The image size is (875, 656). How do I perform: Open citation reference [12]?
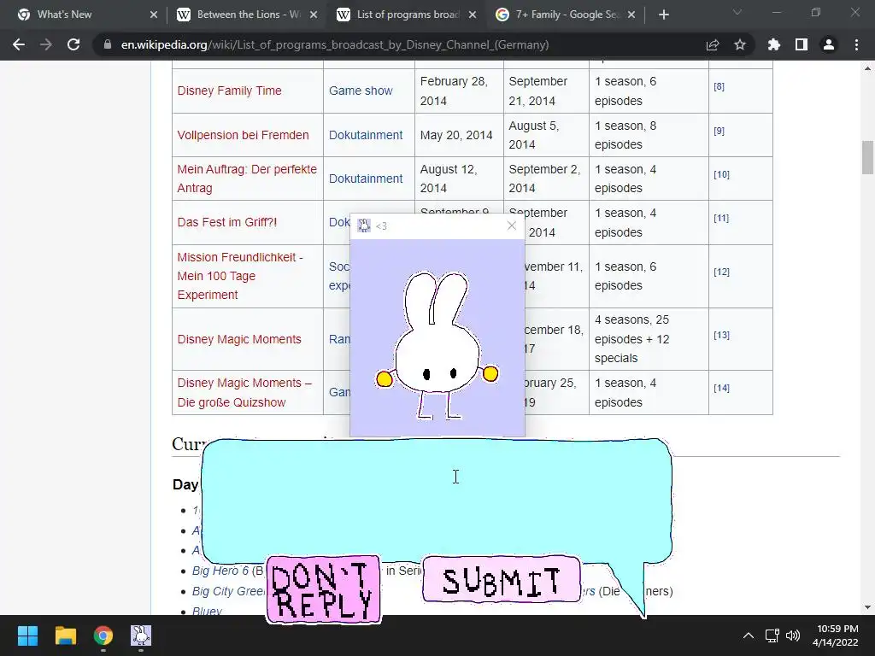(x=721, y=272)
